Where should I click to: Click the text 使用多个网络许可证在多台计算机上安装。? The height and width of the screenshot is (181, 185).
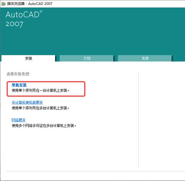[44, 126]
